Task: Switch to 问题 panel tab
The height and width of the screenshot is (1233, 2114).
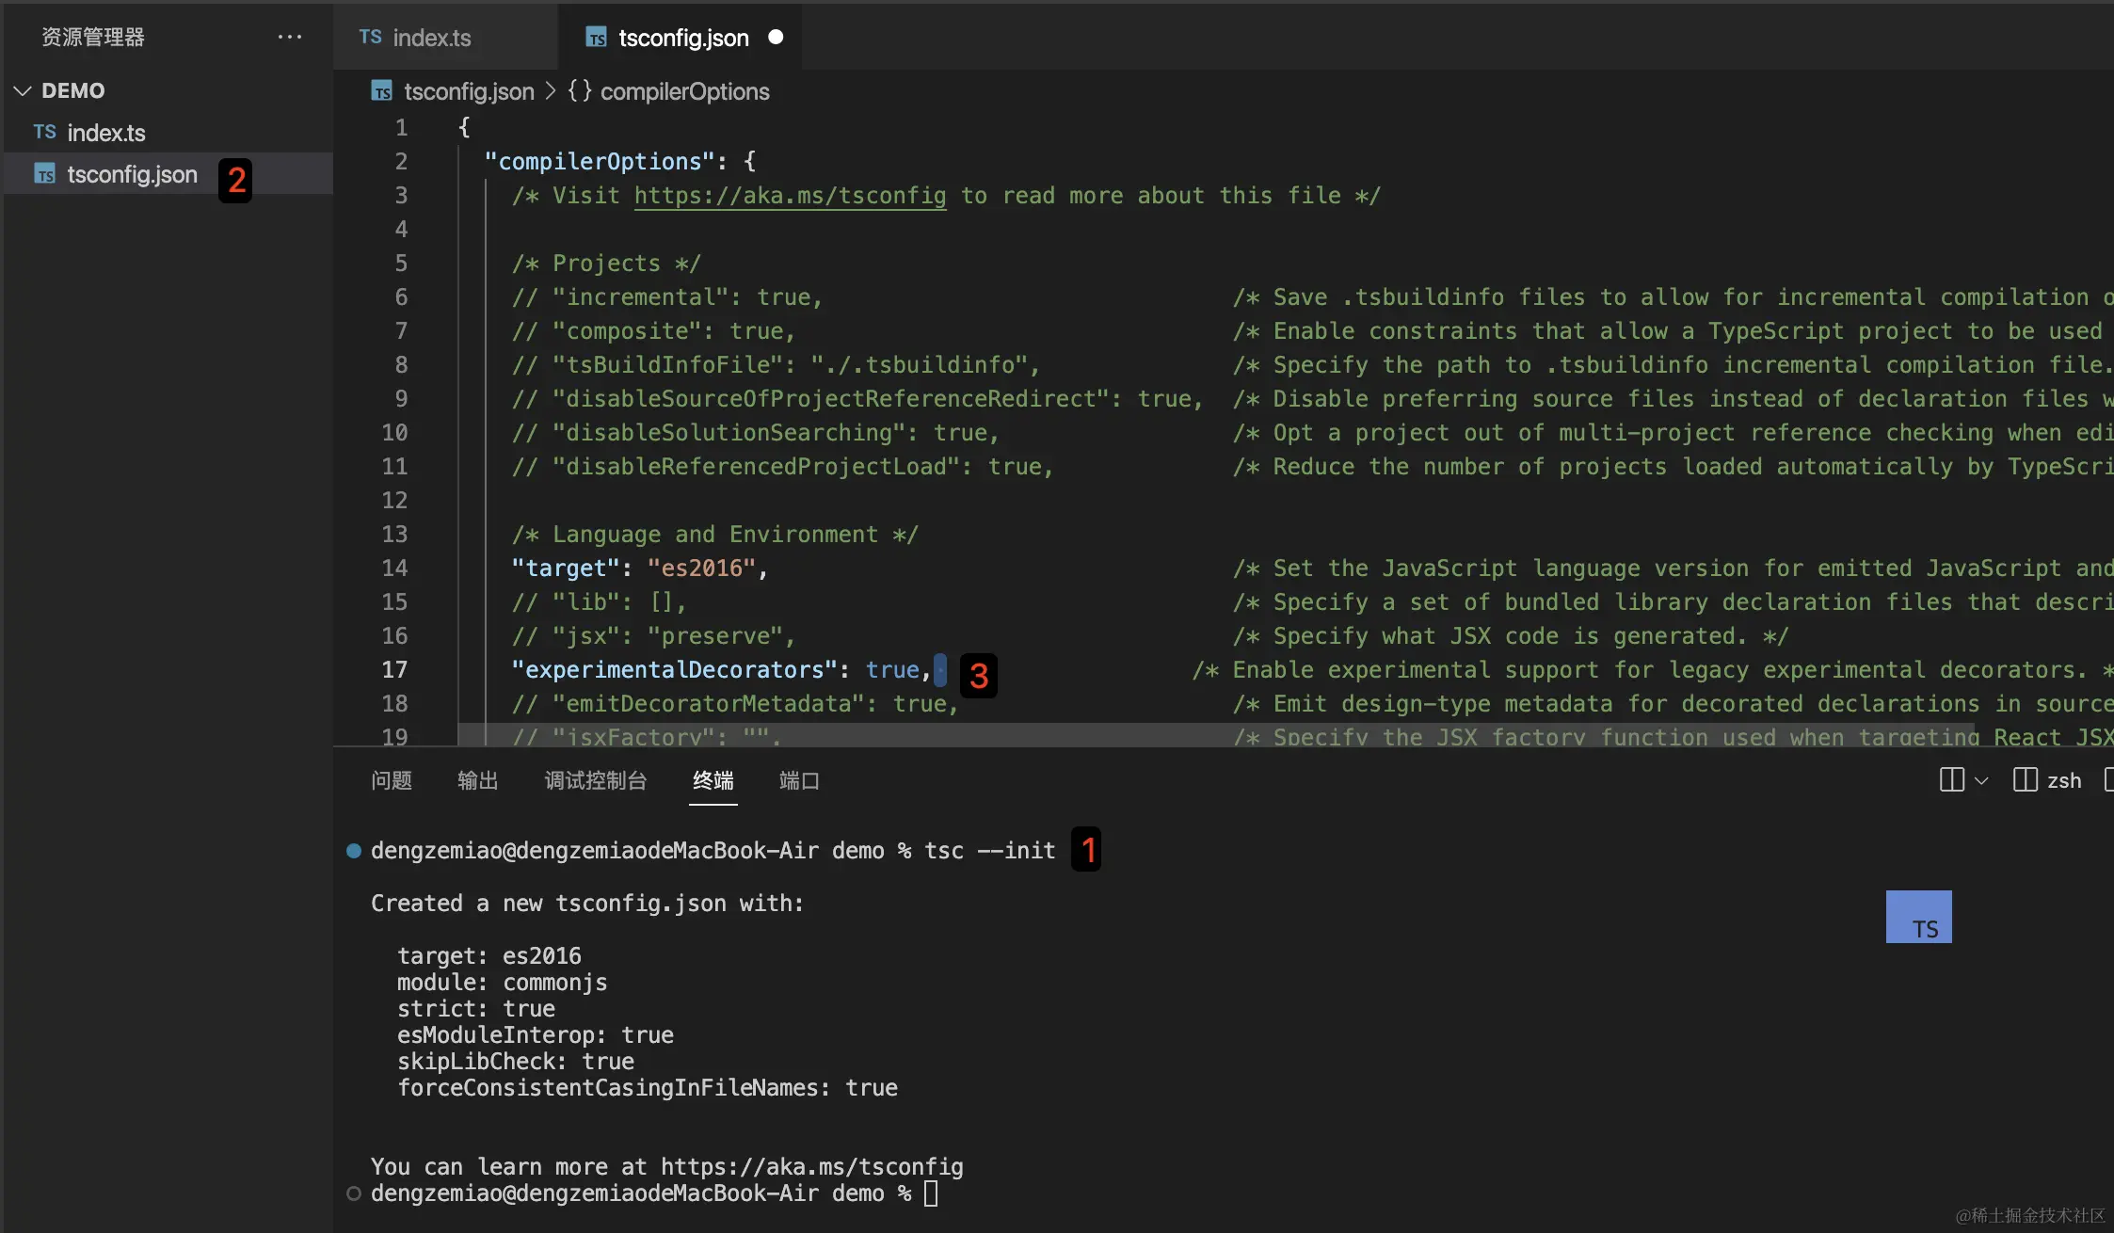Action: tap(391, 780)
